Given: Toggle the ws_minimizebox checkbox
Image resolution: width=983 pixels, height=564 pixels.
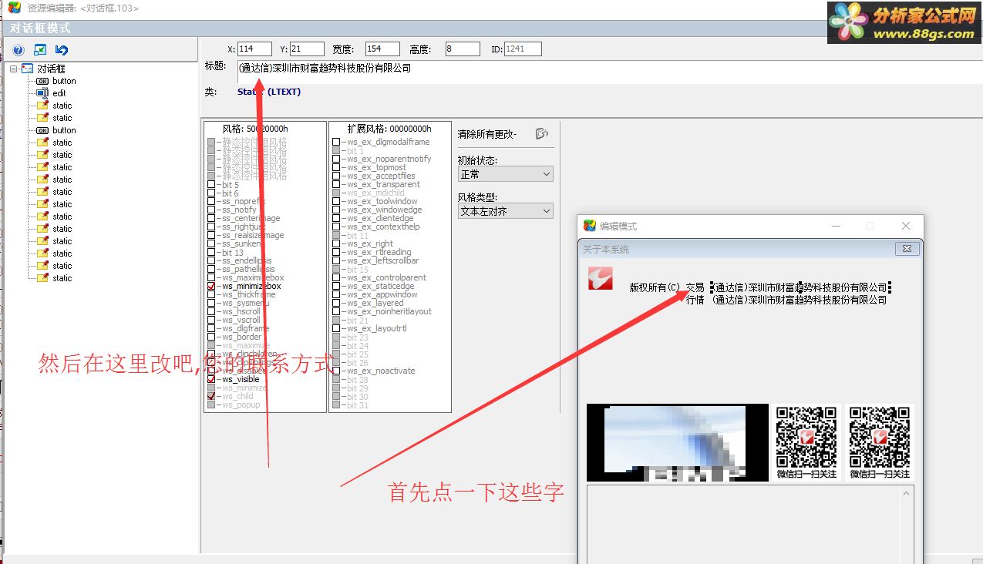Looking at the screenshot, I should click(211, 286).
